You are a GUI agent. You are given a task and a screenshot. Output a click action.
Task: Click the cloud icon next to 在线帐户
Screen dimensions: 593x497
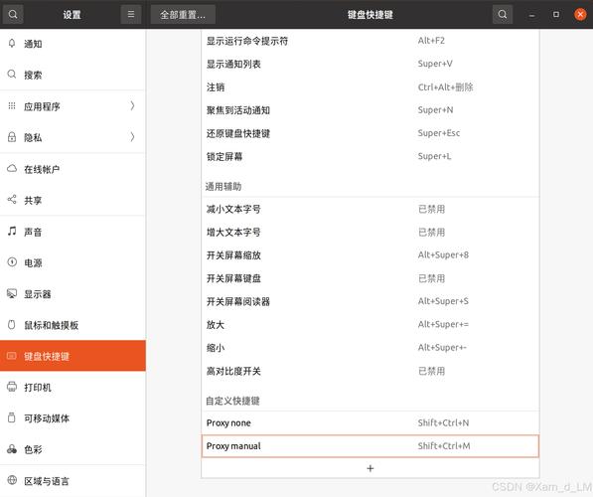click(x=12, y=168)
